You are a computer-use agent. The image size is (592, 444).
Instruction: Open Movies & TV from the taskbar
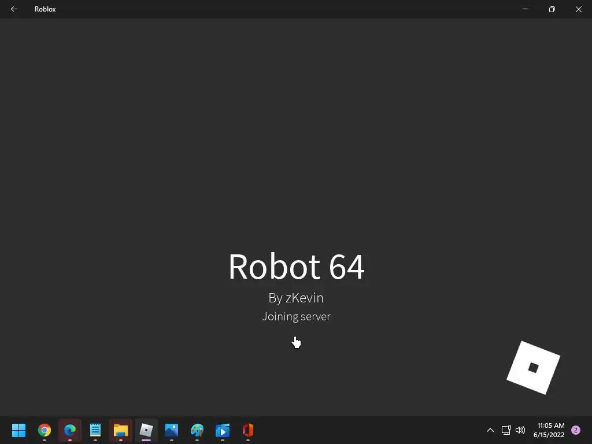pyautogui.click(x=223, y=430)
